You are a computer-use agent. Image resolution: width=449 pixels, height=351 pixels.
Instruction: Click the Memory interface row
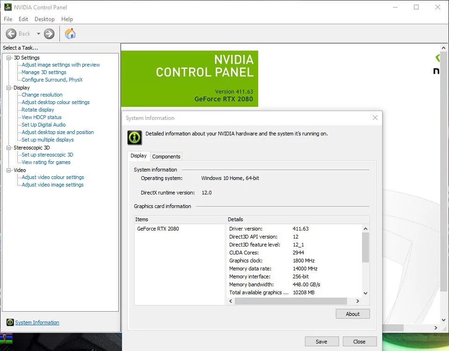coord(294,276)
